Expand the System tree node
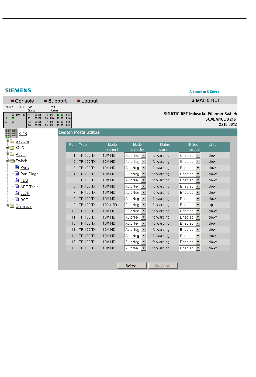The image size is (256, 377). [x=7, y=141]
